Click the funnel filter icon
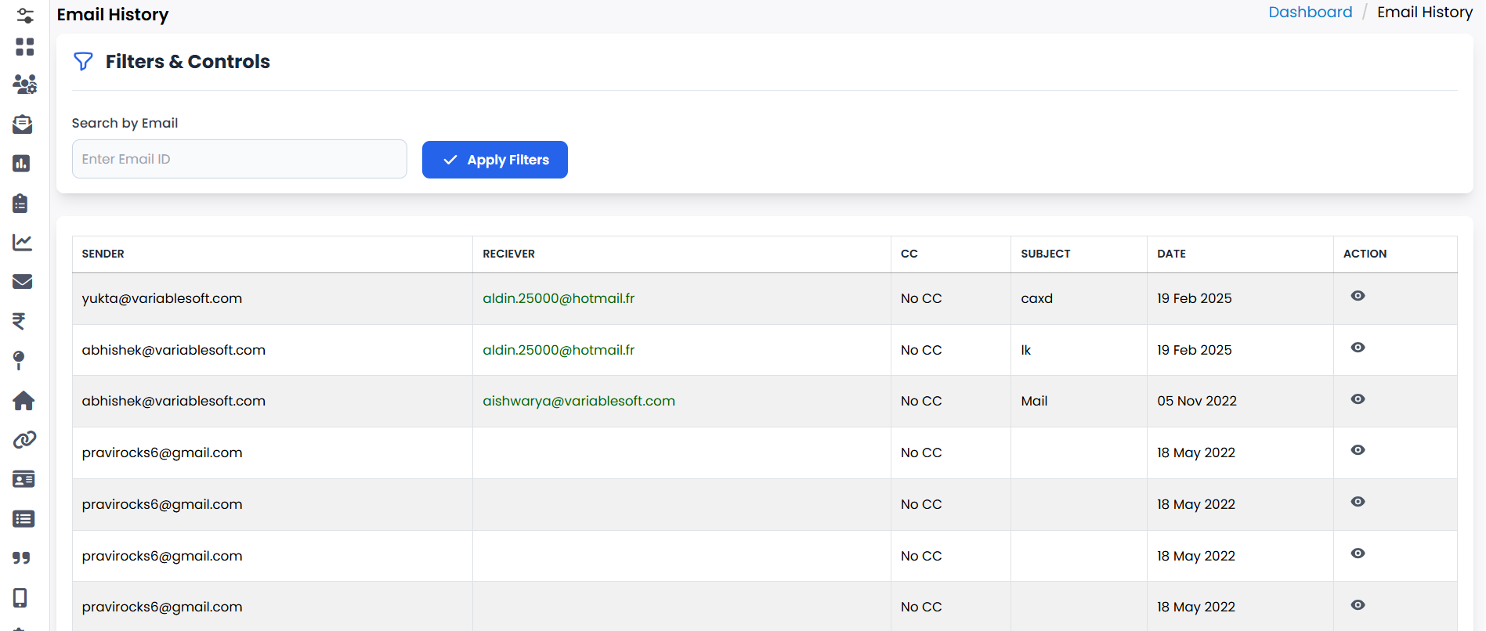The width and height of the screenshot is (1486, 631). pyautogui.click(x=83, y=62)
